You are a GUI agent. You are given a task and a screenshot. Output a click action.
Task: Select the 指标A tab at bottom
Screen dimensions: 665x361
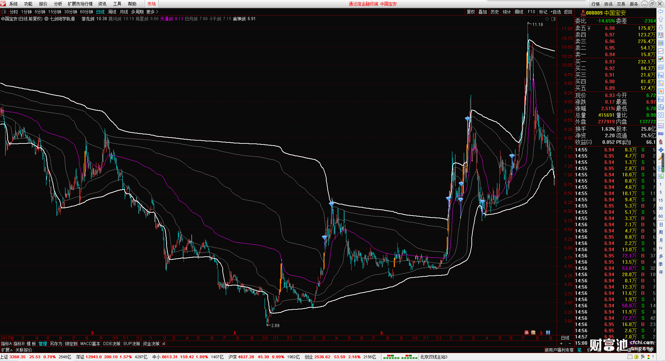(6, 344)
